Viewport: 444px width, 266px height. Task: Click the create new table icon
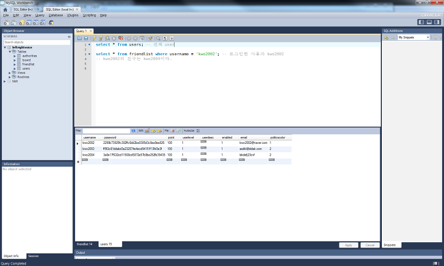point(29,23)
